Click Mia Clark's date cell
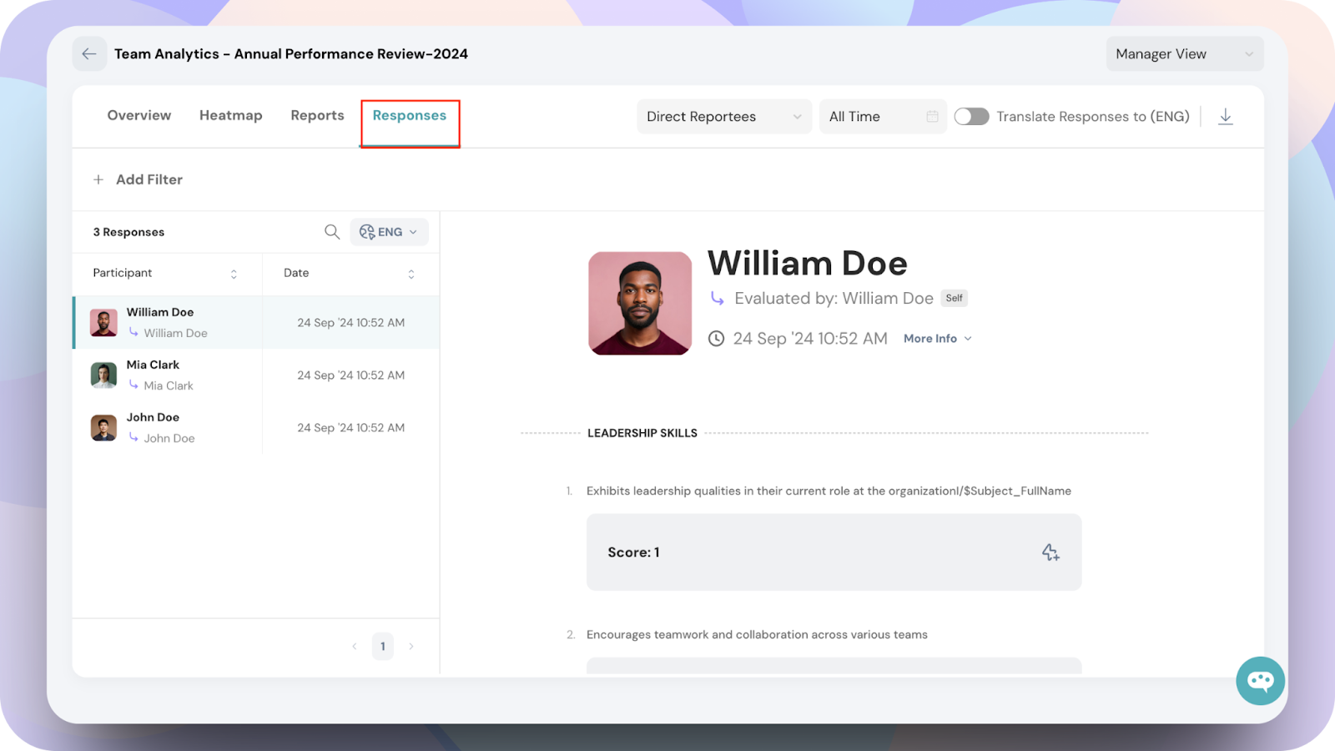The width and height of the screenshot is (1335, 751). (351, 375)
